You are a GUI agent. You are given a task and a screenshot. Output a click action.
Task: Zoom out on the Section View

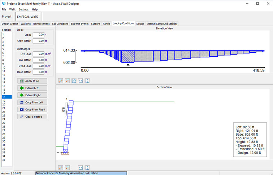tap(67, 168)
